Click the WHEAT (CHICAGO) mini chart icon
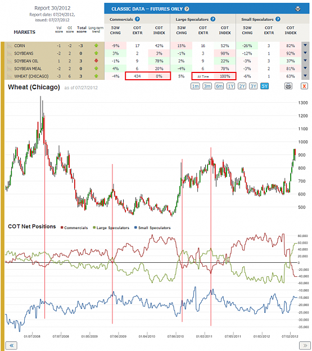The image size is (312, 351). [10, 76]
